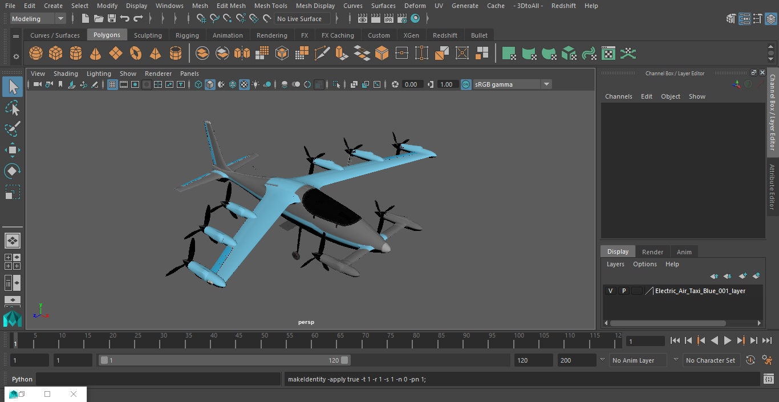Viewport: 779px width, 402px height.
Task: Create a polygon pyramid shelf icon
Action: click(x=156, y=54)
